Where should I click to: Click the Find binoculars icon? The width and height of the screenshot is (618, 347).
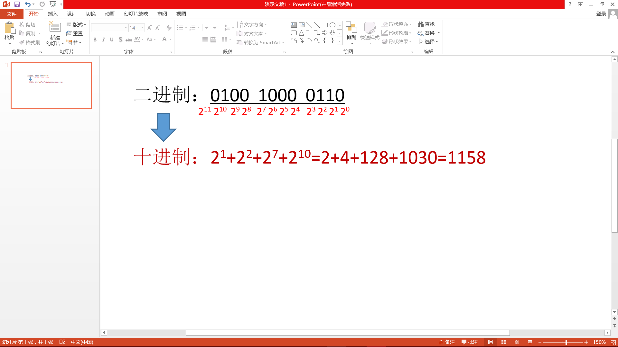pyautogui.click(x=421, y=24)
